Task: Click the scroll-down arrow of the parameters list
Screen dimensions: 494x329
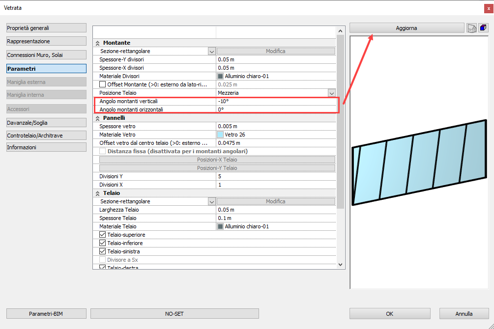Action: coord(340,265)
